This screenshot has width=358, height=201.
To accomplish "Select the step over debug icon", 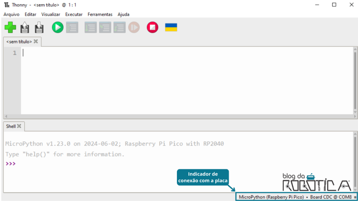I will [x=90, y=27].
